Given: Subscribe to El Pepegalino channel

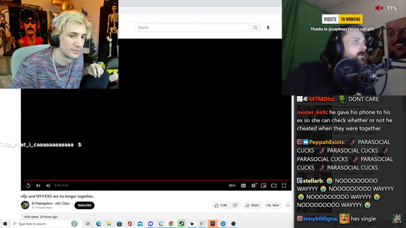Looking at the screenshot, I should pos(84,205).
